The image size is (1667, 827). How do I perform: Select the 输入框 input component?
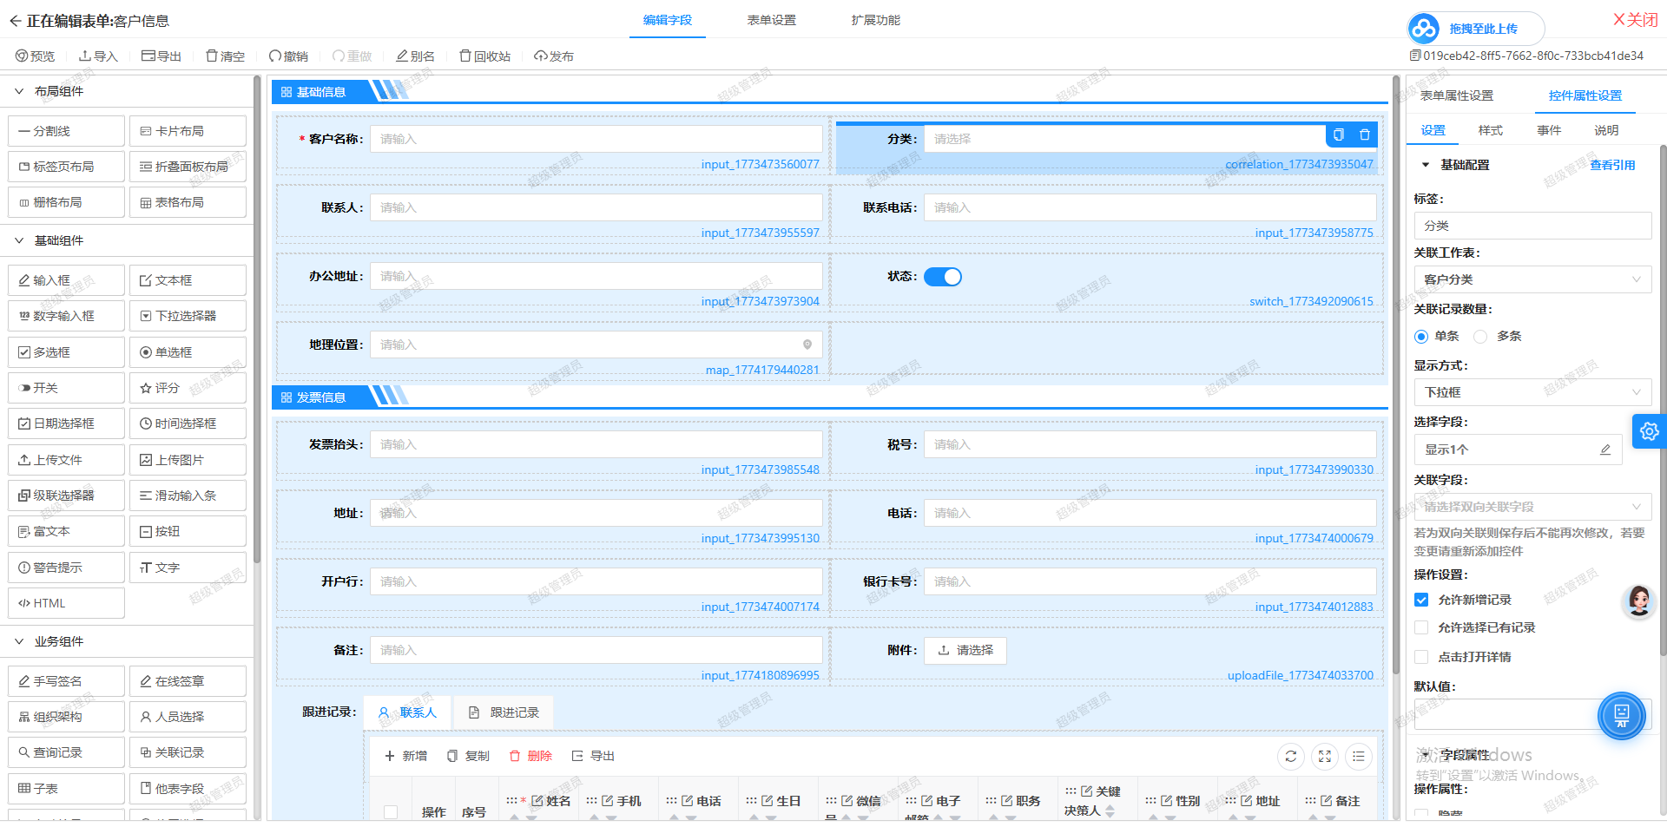tap(66, 280)
